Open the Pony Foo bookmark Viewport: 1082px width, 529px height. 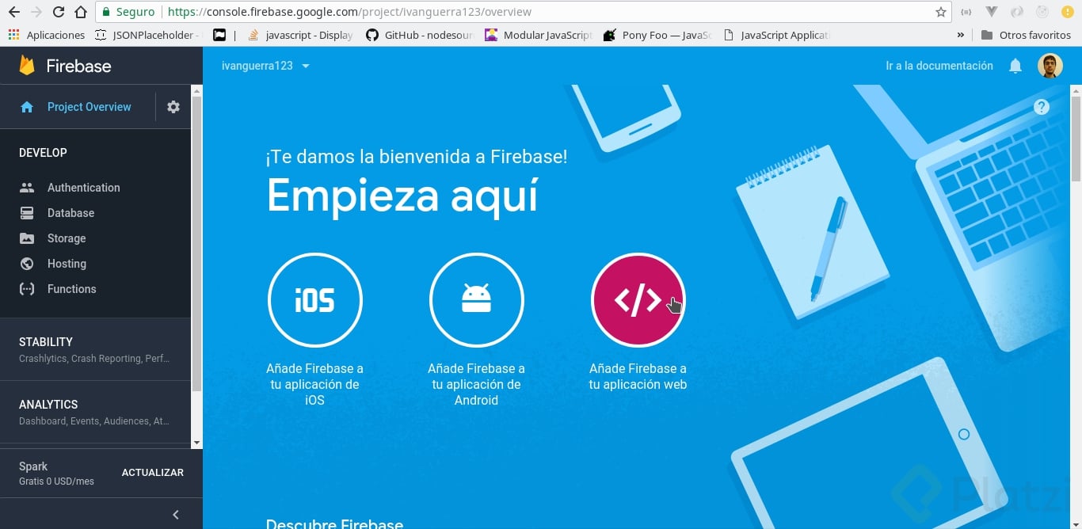[x=657, y=35]
